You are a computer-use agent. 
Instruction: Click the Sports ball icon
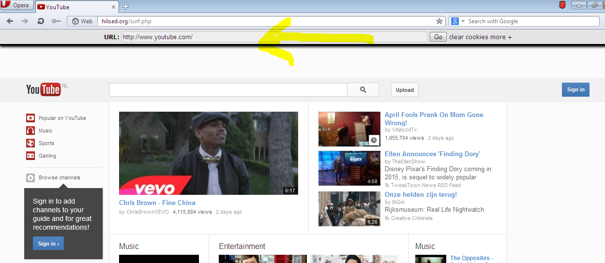(x=30, y=143)
